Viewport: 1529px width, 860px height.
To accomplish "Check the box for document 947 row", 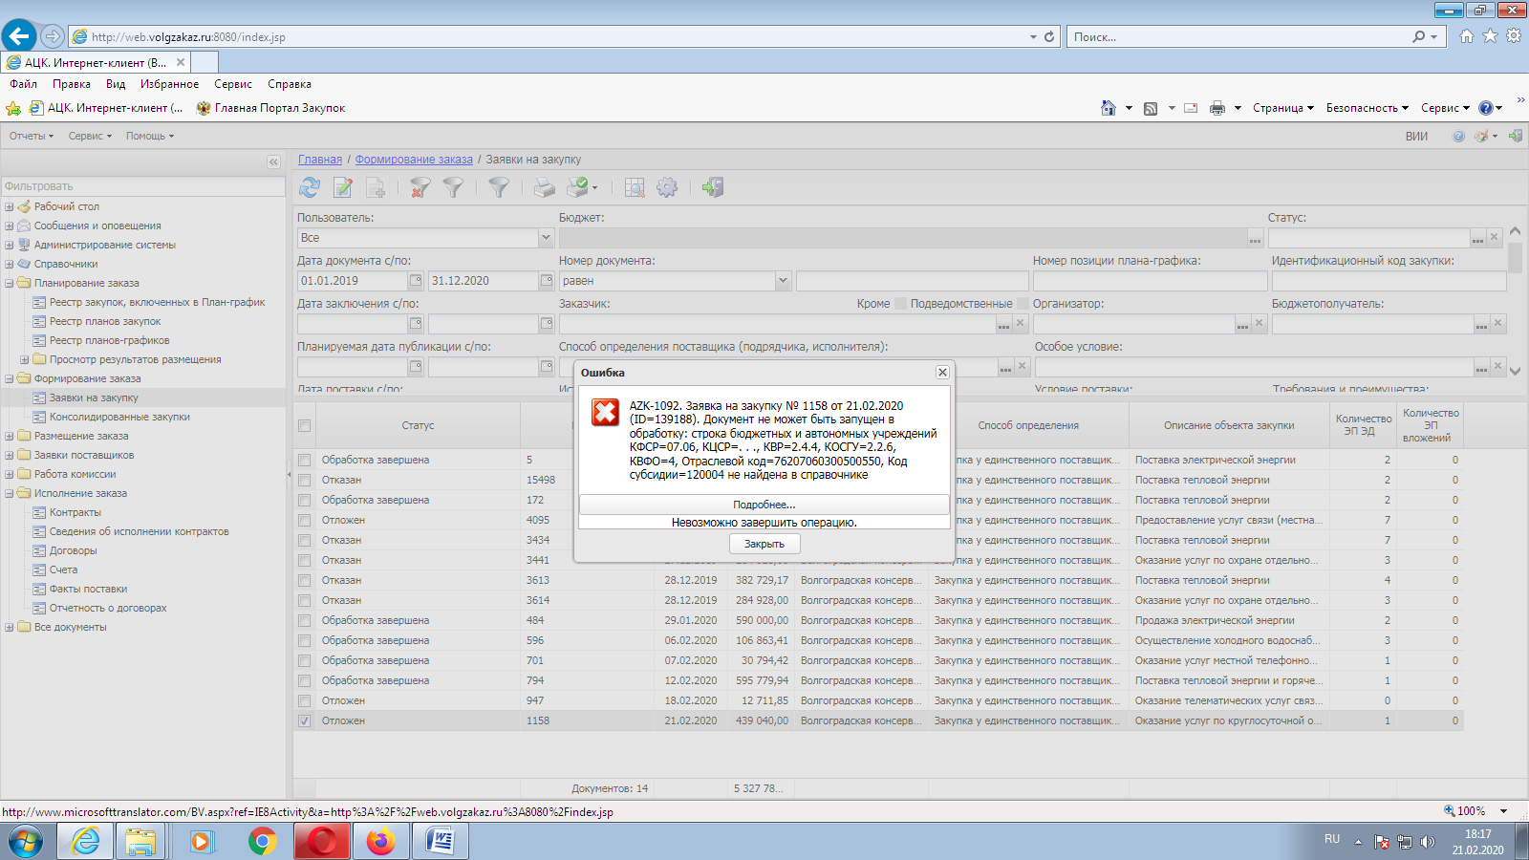I will 304,701.
